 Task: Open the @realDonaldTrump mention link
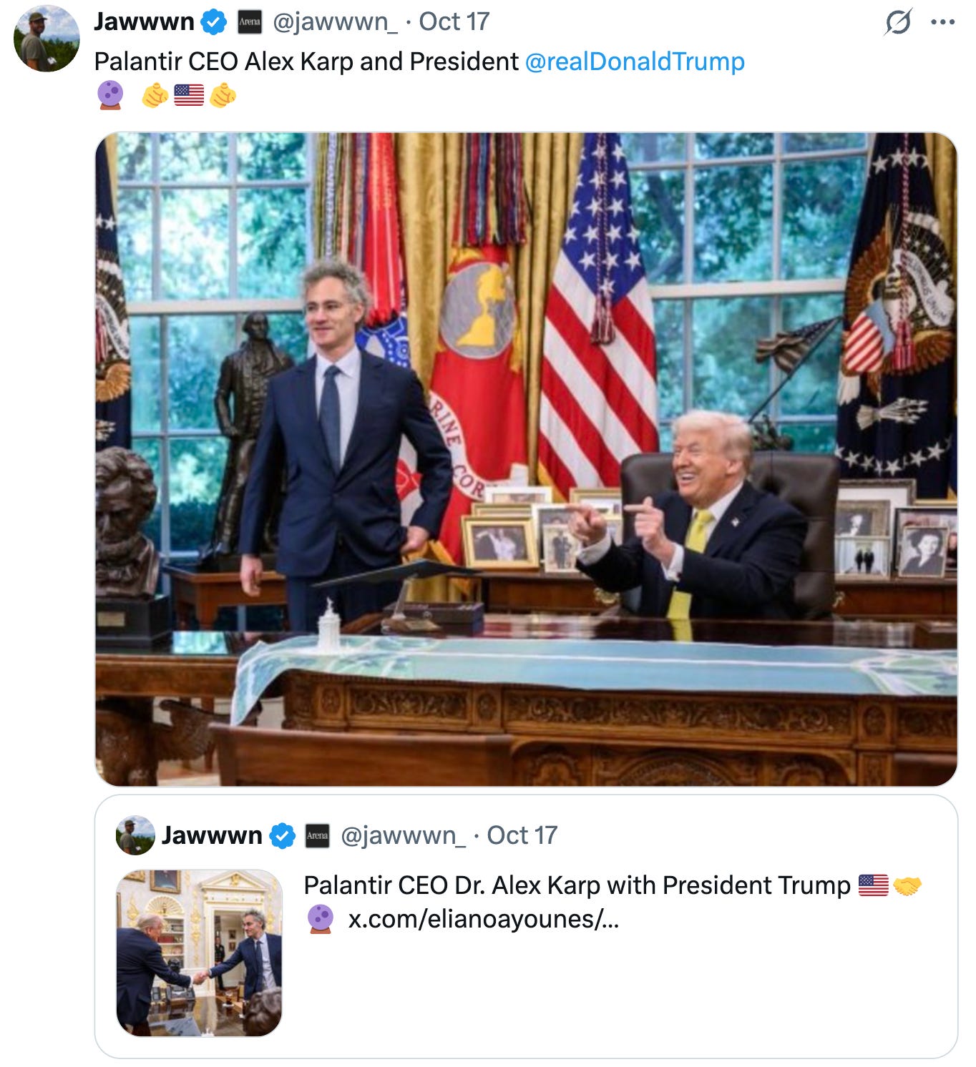tap(635, 62)
